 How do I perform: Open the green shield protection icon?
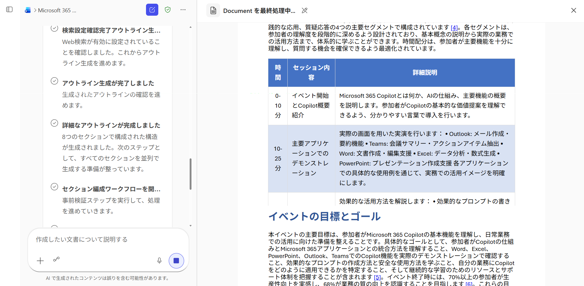pyautogui.click(x=168, y=10)
